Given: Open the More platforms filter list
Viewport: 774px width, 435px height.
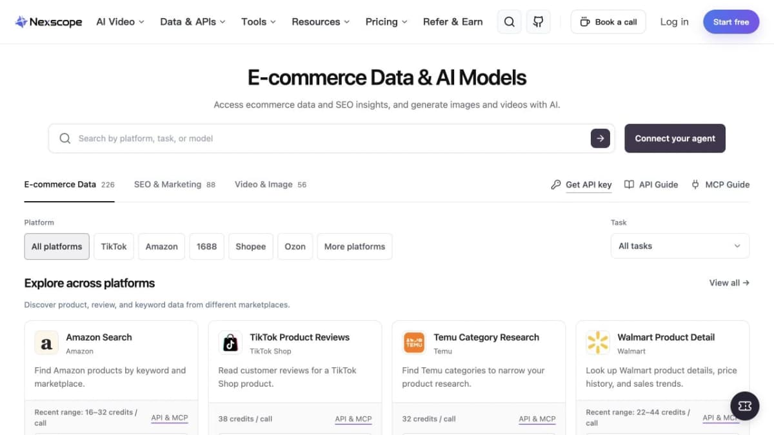Looking at the screenshot, I should tap(355, 246).
